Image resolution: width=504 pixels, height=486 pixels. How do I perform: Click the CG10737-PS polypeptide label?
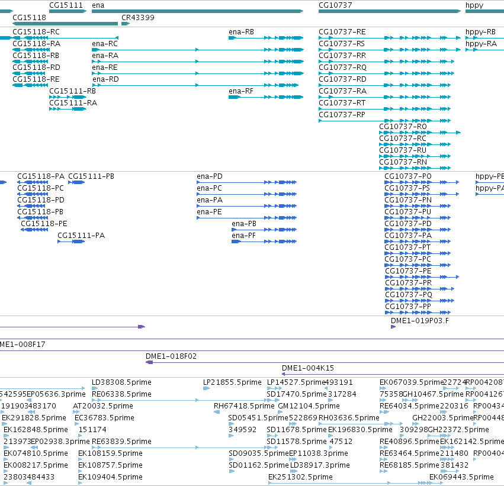[x=407, y=188]
